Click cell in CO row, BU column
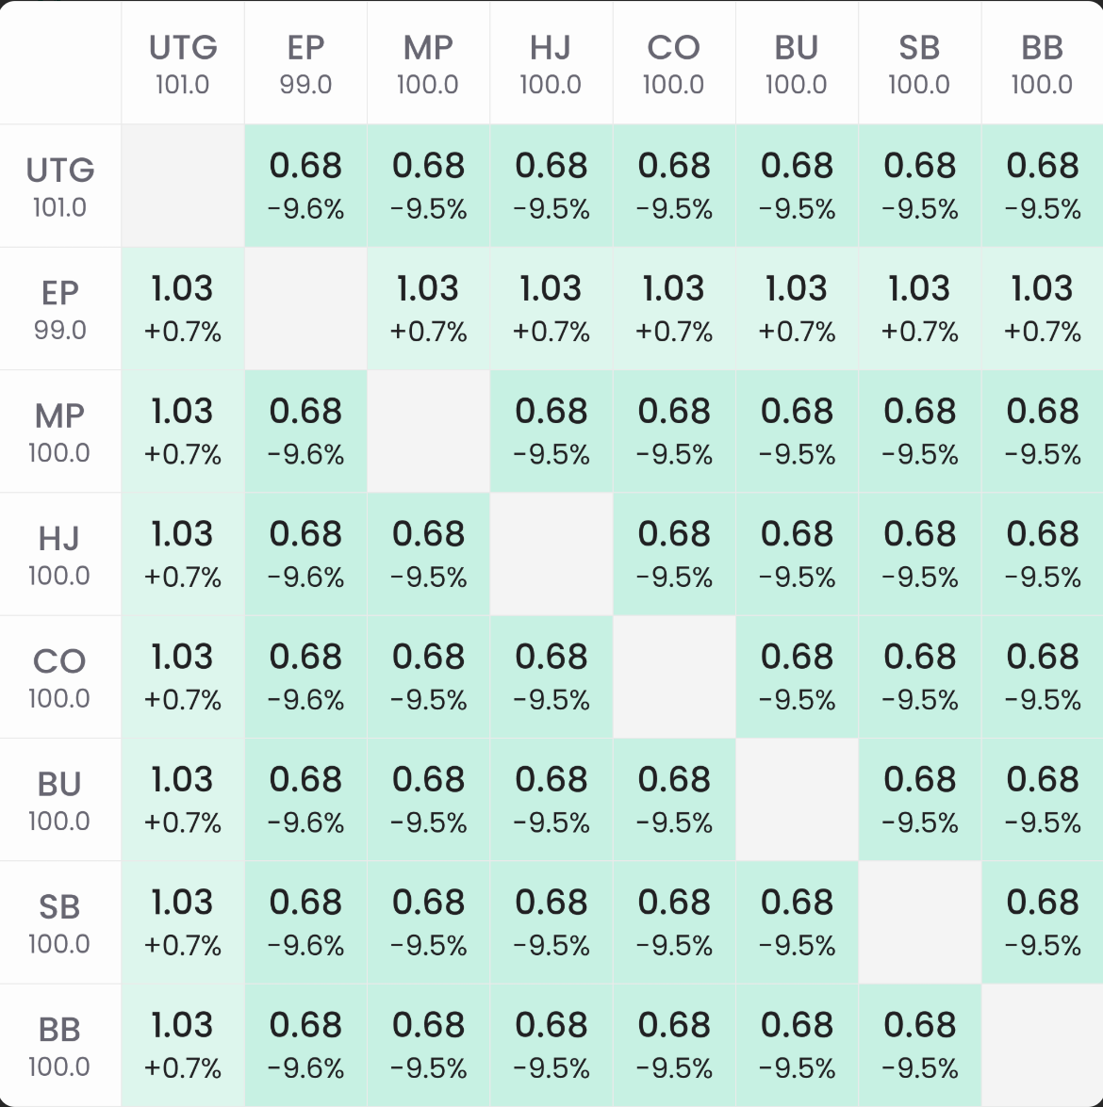Image resolution: width=1103 pixels, height=1107 pixels. click(x=797, y=676)
